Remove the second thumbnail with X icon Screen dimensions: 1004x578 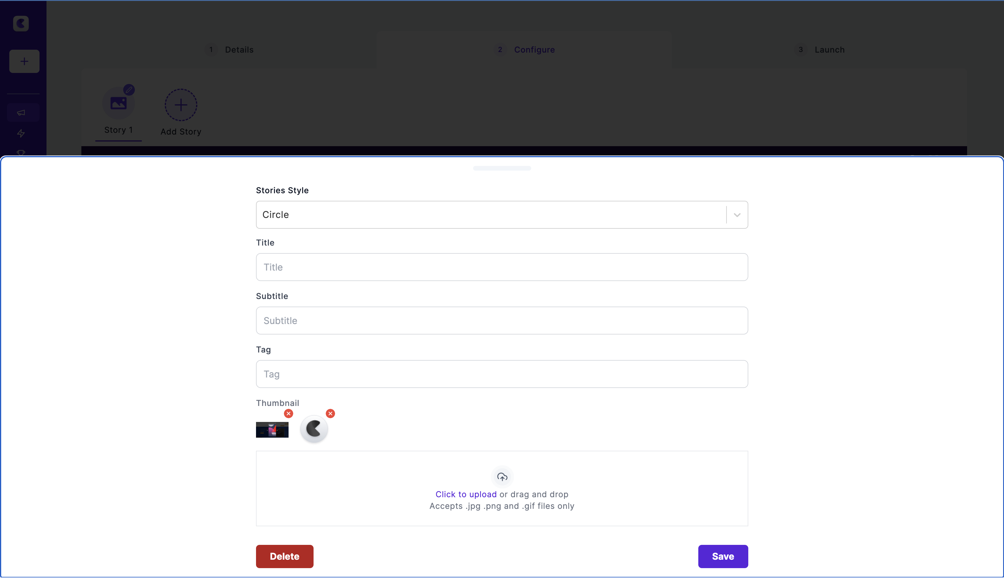[331, 414]
